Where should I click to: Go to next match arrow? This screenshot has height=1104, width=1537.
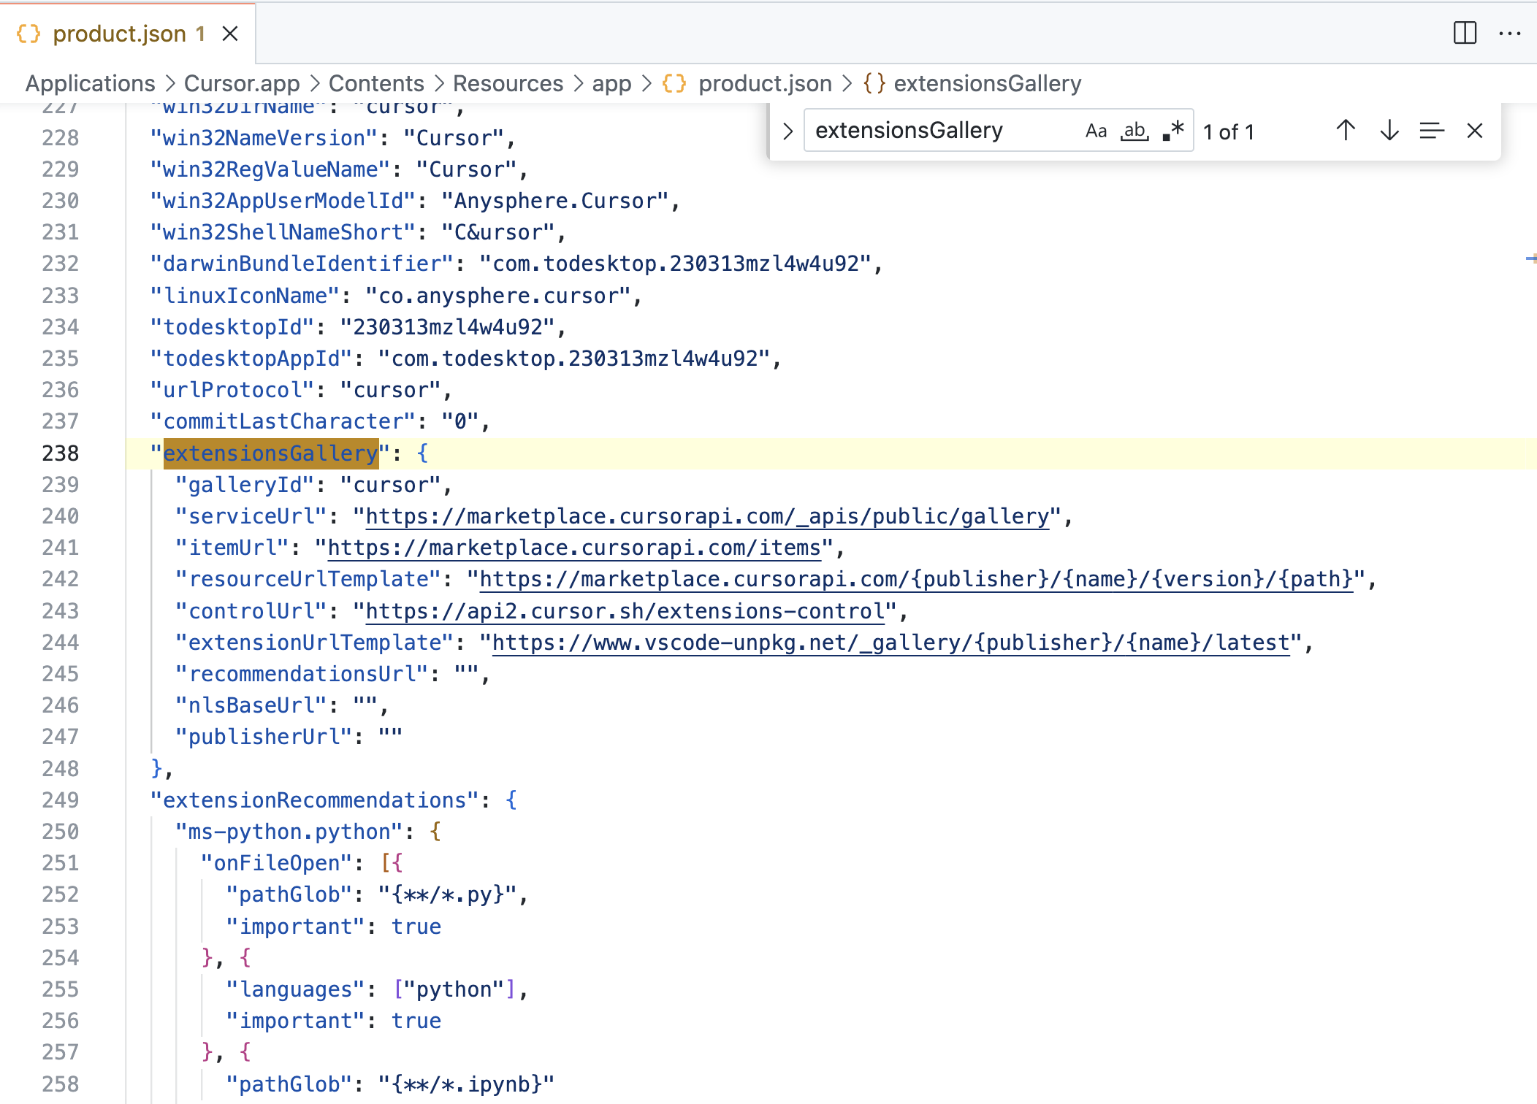(1389, 131)
